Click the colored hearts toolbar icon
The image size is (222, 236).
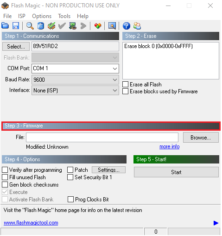pos(98,26)
